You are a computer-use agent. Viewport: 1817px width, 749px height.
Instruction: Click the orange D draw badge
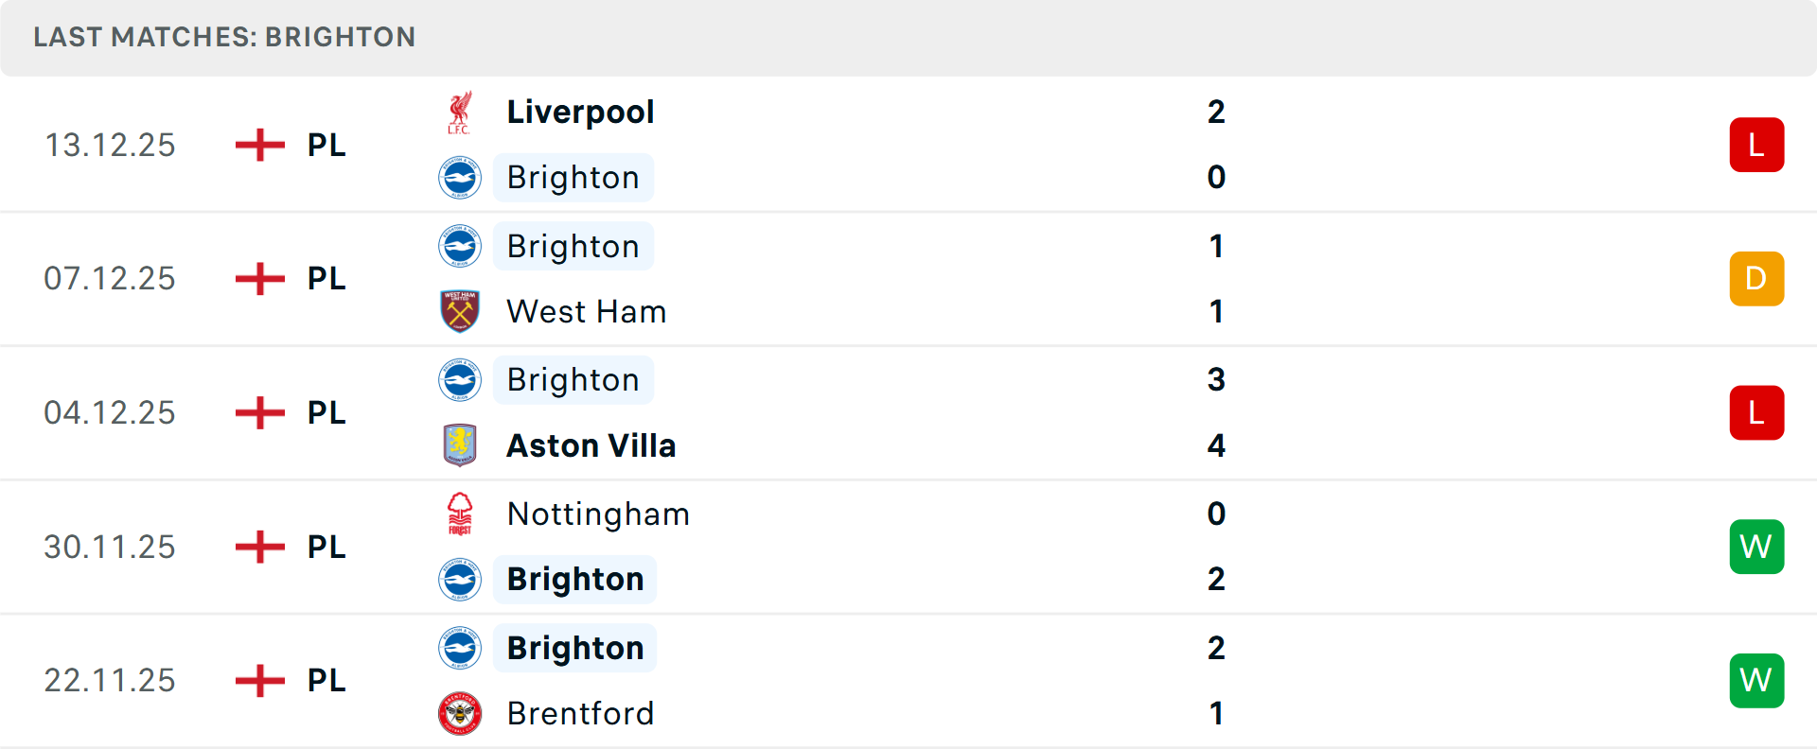click(1755, 279)
